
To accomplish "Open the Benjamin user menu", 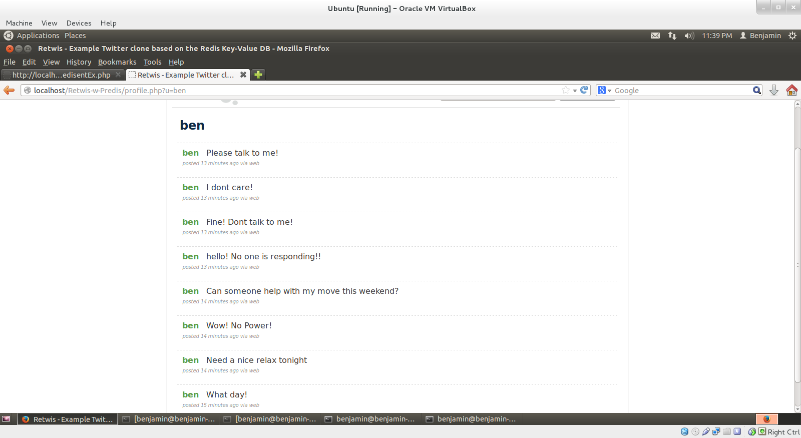I will click(760, 36).
